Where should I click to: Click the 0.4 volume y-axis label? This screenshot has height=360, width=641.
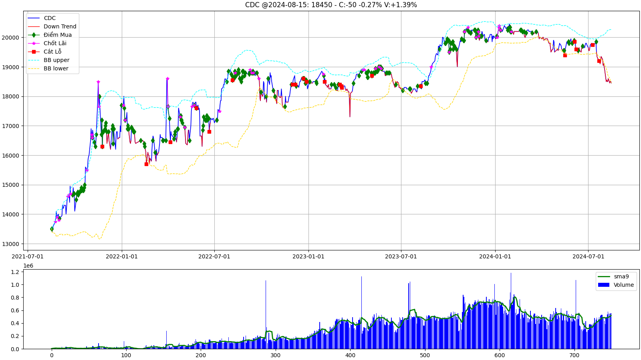pos(15,323)
